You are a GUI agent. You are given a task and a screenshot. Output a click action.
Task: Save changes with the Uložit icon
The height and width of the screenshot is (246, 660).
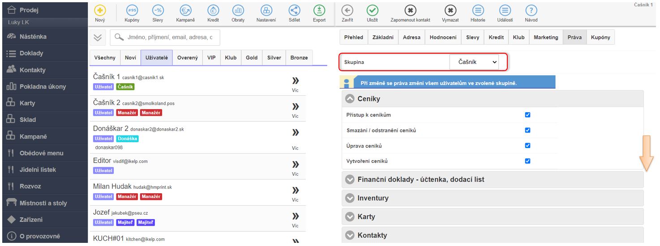372,11
